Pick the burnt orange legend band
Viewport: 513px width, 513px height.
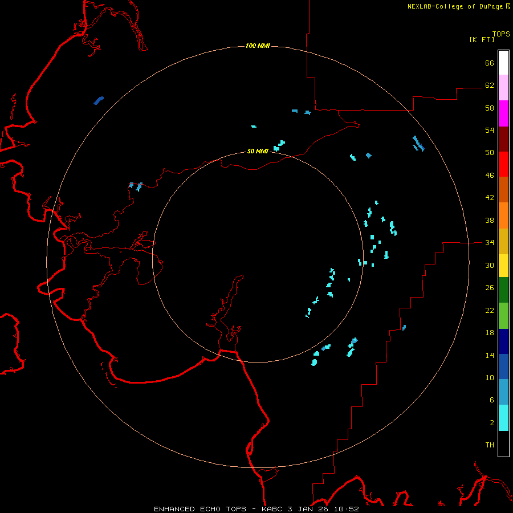[x=503, y=189]
